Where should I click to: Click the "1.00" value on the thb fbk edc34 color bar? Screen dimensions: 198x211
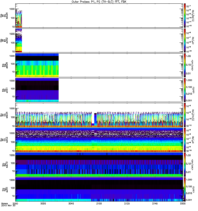tap(188, 56)
